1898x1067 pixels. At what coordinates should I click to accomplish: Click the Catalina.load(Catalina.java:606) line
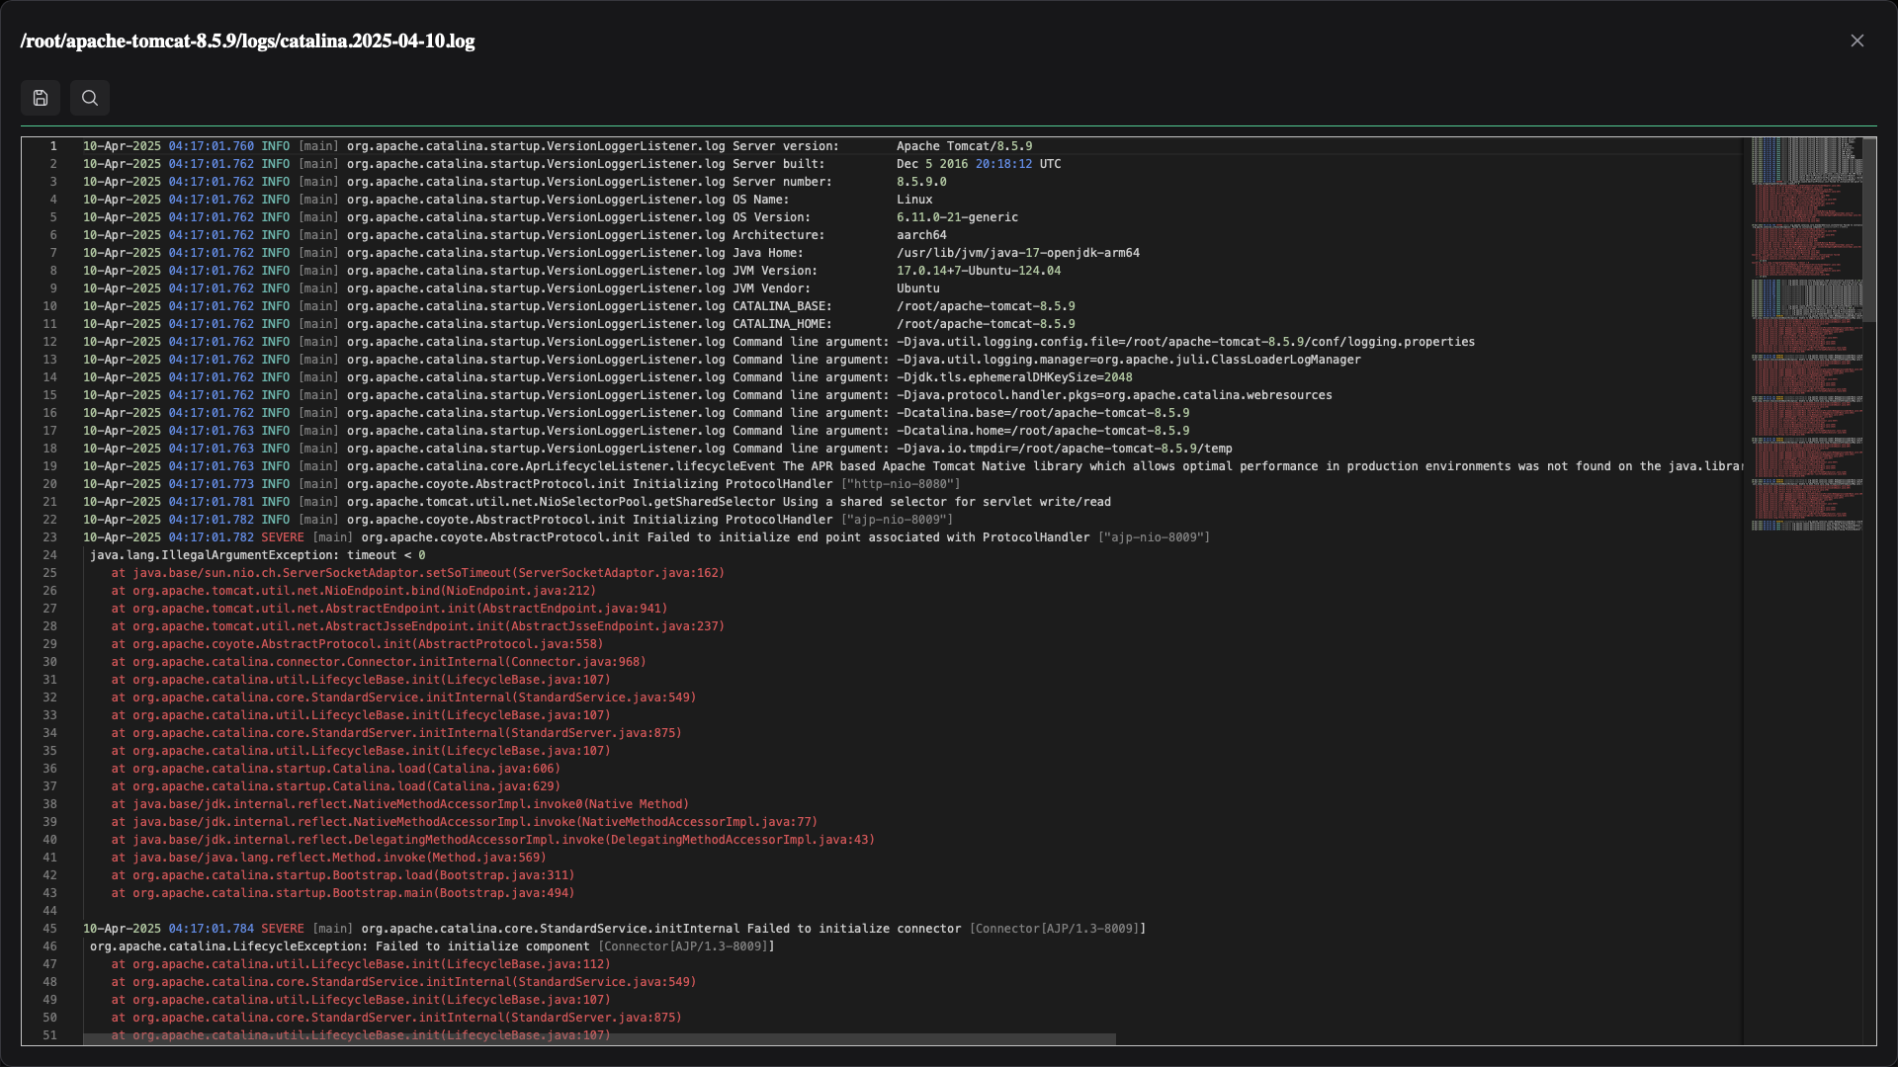(336, 769)
